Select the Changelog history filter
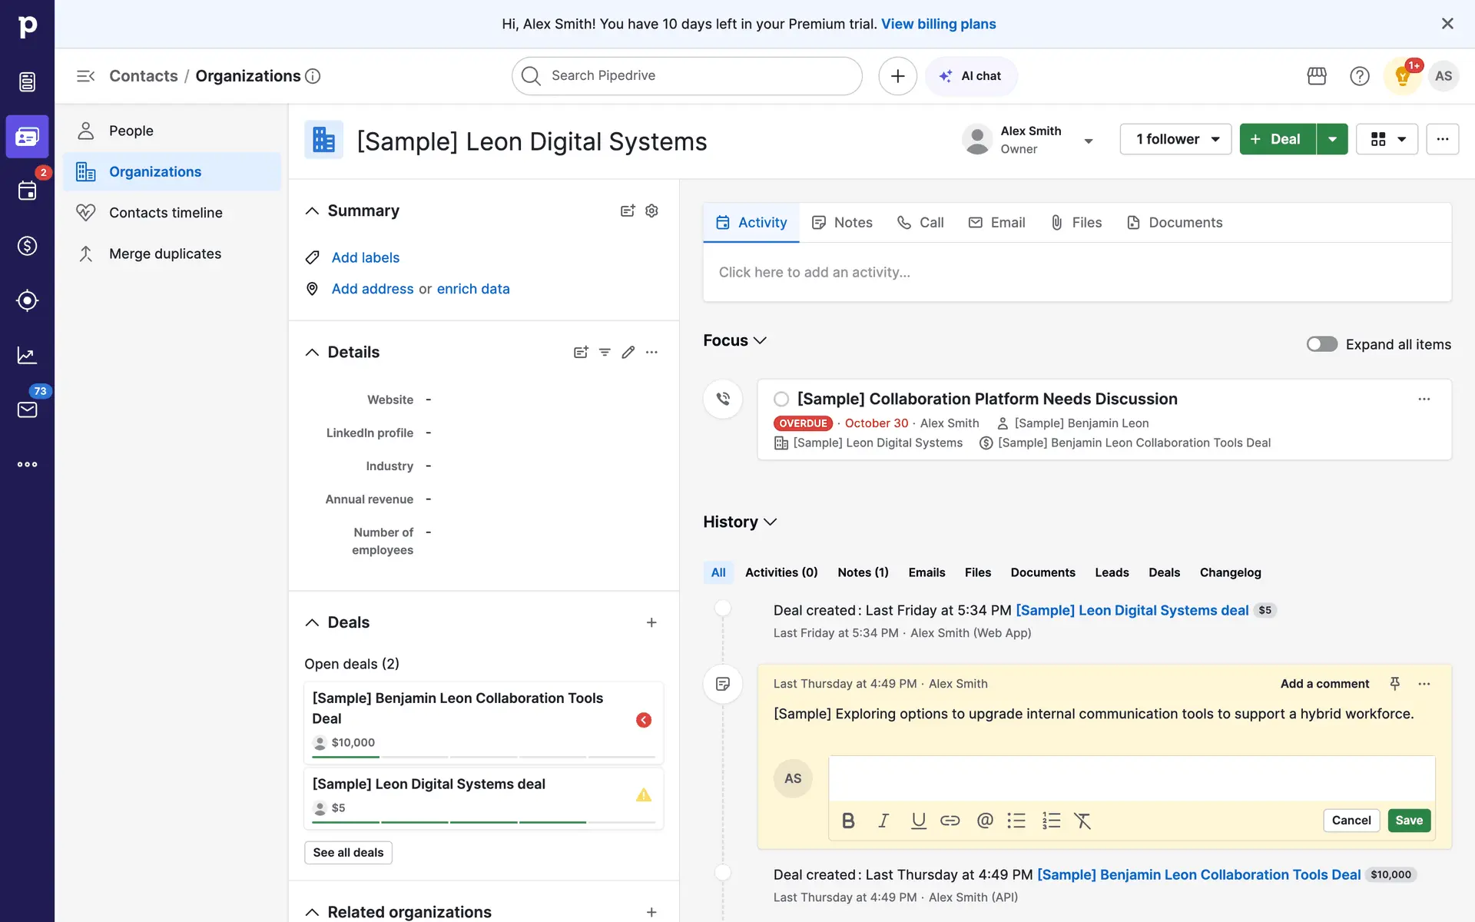This screenshot has height=922, width=1475. pos(1230,572)
